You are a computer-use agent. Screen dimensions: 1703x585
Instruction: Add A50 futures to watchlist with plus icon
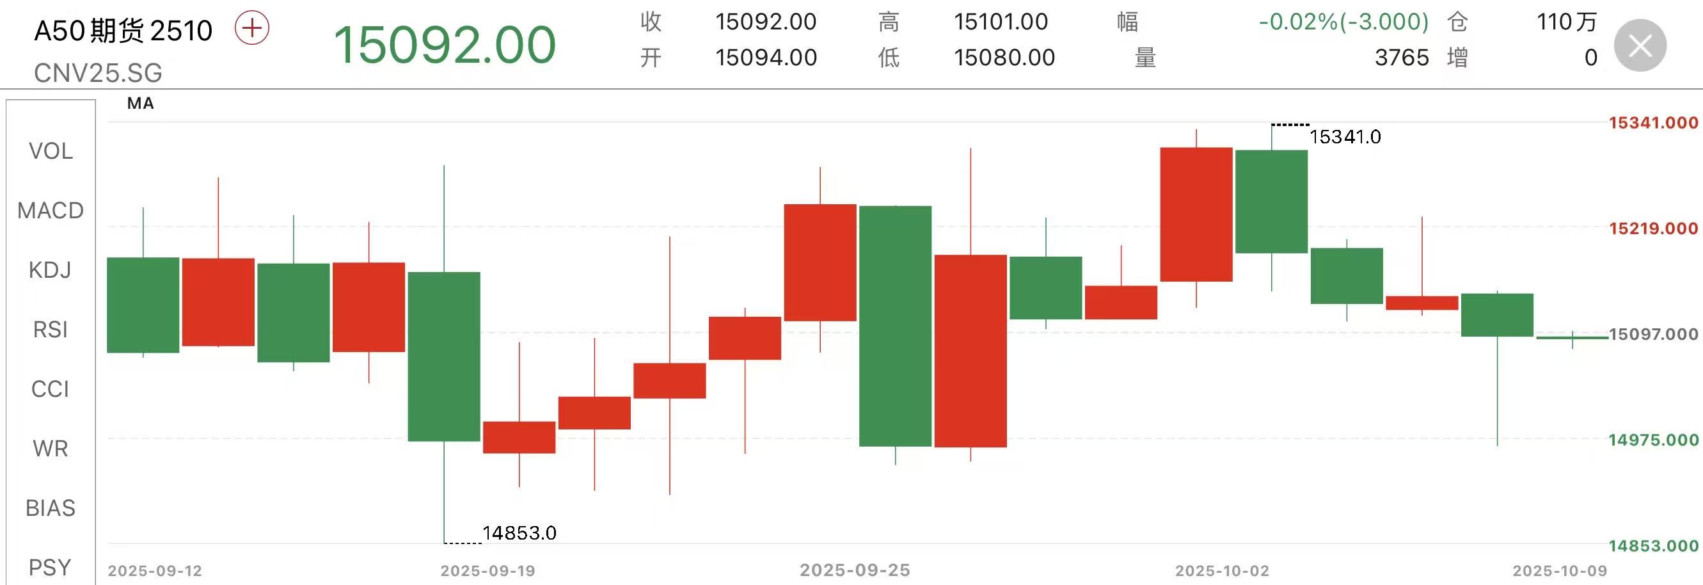(252, 28)
